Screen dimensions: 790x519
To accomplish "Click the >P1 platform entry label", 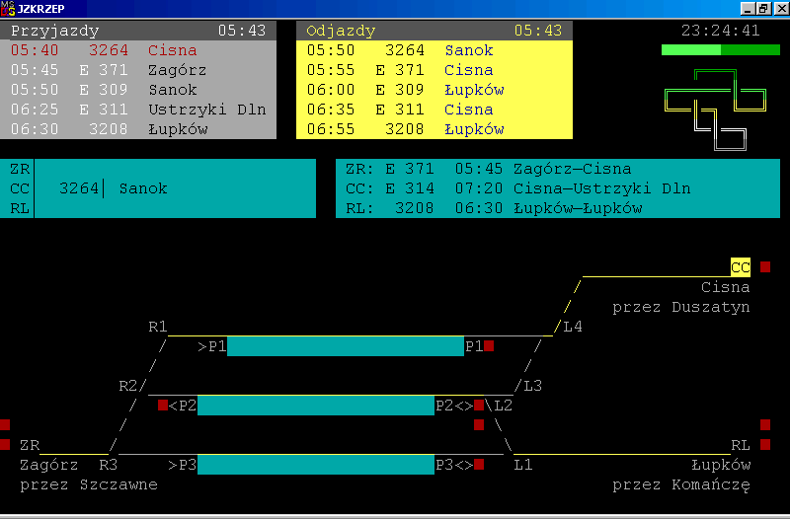I will (212, 346).
